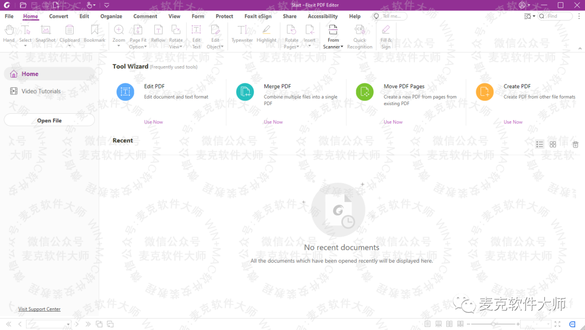The width and height of the screenshot is (585, 330).
Task: Click the SnapShot tool
Action: (x=45, y=34)
